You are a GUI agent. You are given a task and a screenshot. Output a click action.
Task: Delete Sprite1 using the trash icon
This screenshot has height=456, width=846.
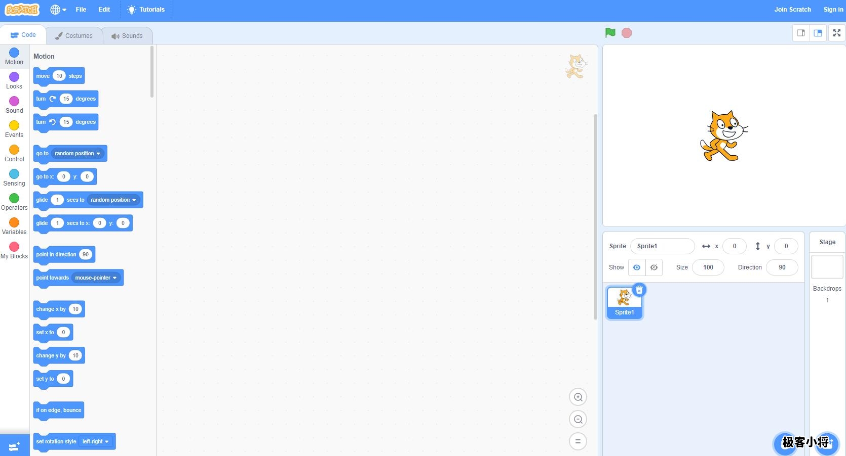pos(639,290)
